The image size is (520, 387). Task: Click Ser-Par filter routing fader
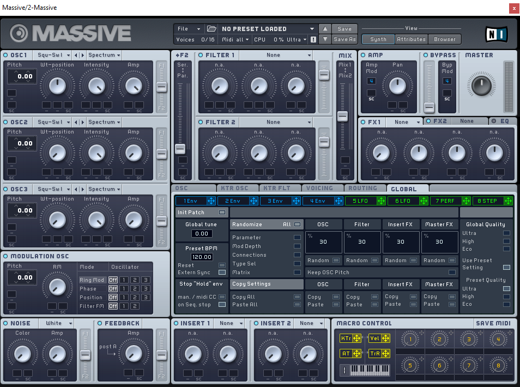(180, 149)
